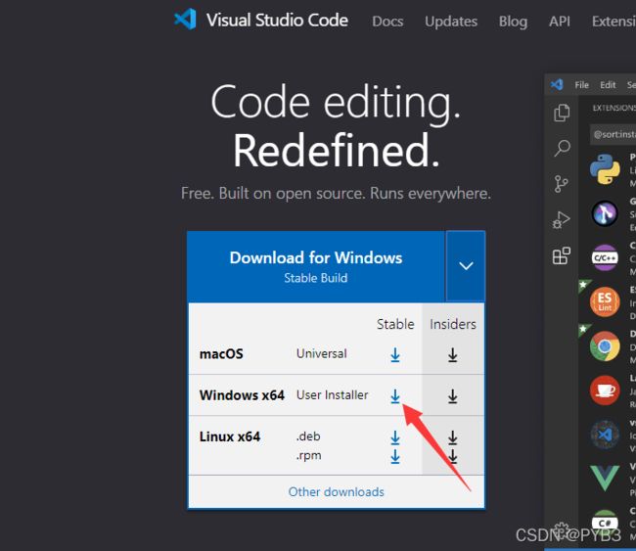Image resolution: width=636 pixels, height=551 pixels.
Task: Select the C/C++ extension icon
Action: [x=605, y=257]
